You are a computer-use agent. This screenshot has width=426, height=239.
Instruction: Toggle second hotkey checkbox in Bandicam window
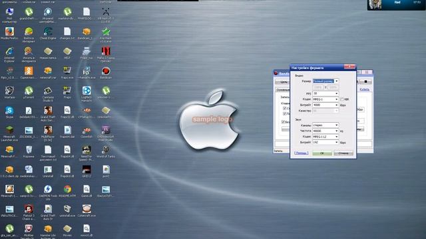coord(284,114)
